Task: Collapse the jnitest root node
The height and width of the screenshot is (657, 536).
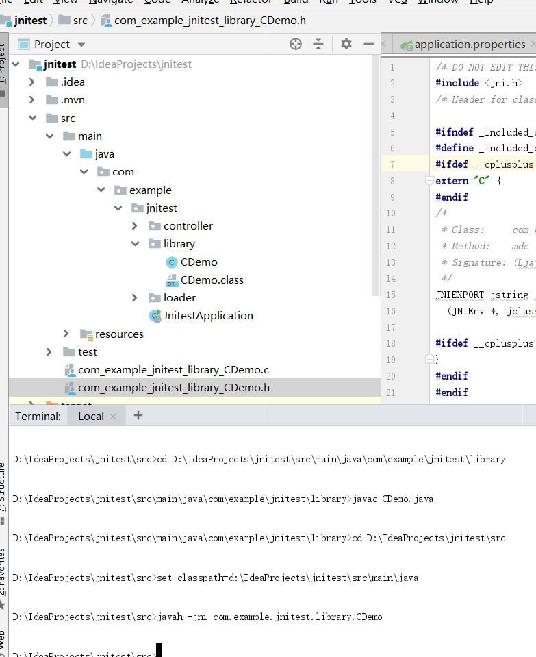Action: pos(16,64)
